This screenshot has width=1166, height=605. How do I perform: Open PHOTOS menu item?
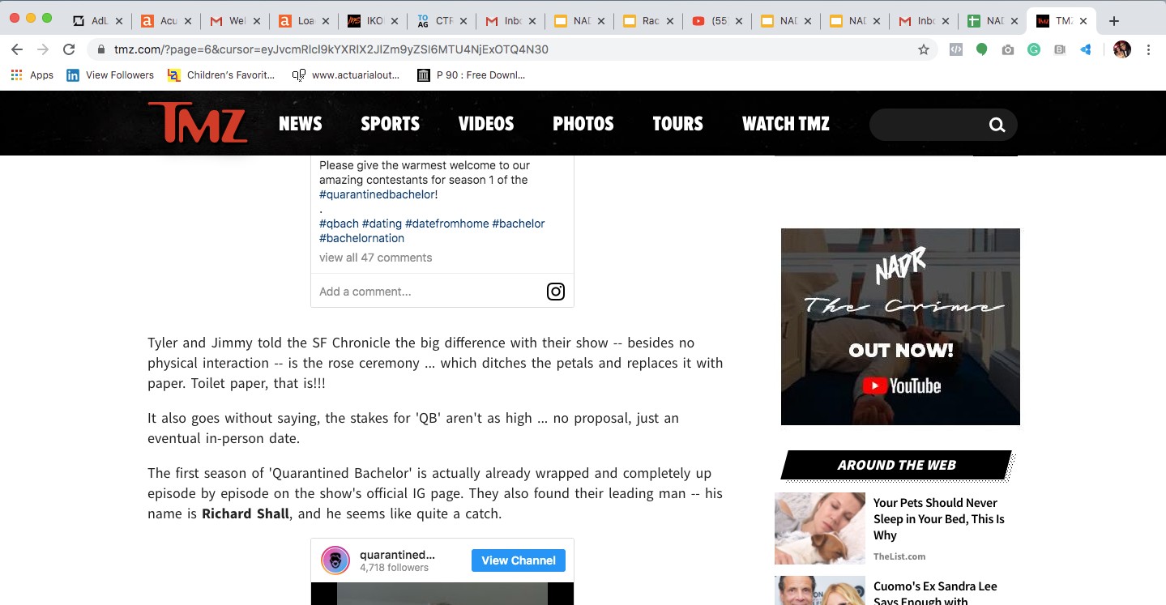click(x=583, y=124)
